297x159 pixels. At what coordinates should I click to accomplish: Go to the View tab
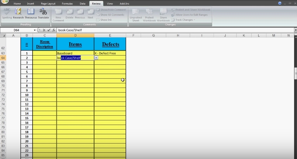[x=110, y=3]
